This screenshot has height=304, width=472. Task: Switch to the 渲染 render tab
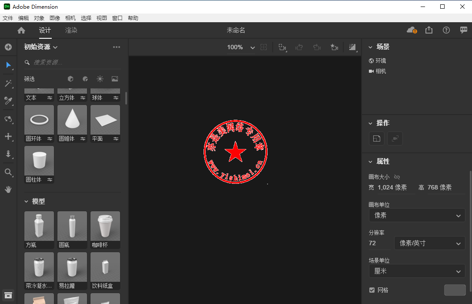(x=71, y=30)
